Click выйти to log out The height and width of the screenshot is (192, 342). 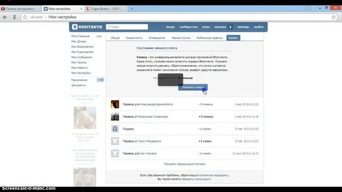tap(259, 27)
